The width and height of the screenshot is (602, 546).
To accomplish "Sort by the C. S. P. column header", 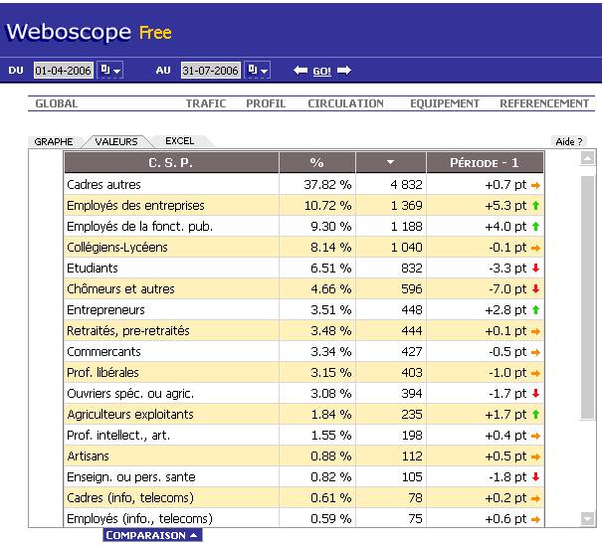I will [x=171, y=163].
